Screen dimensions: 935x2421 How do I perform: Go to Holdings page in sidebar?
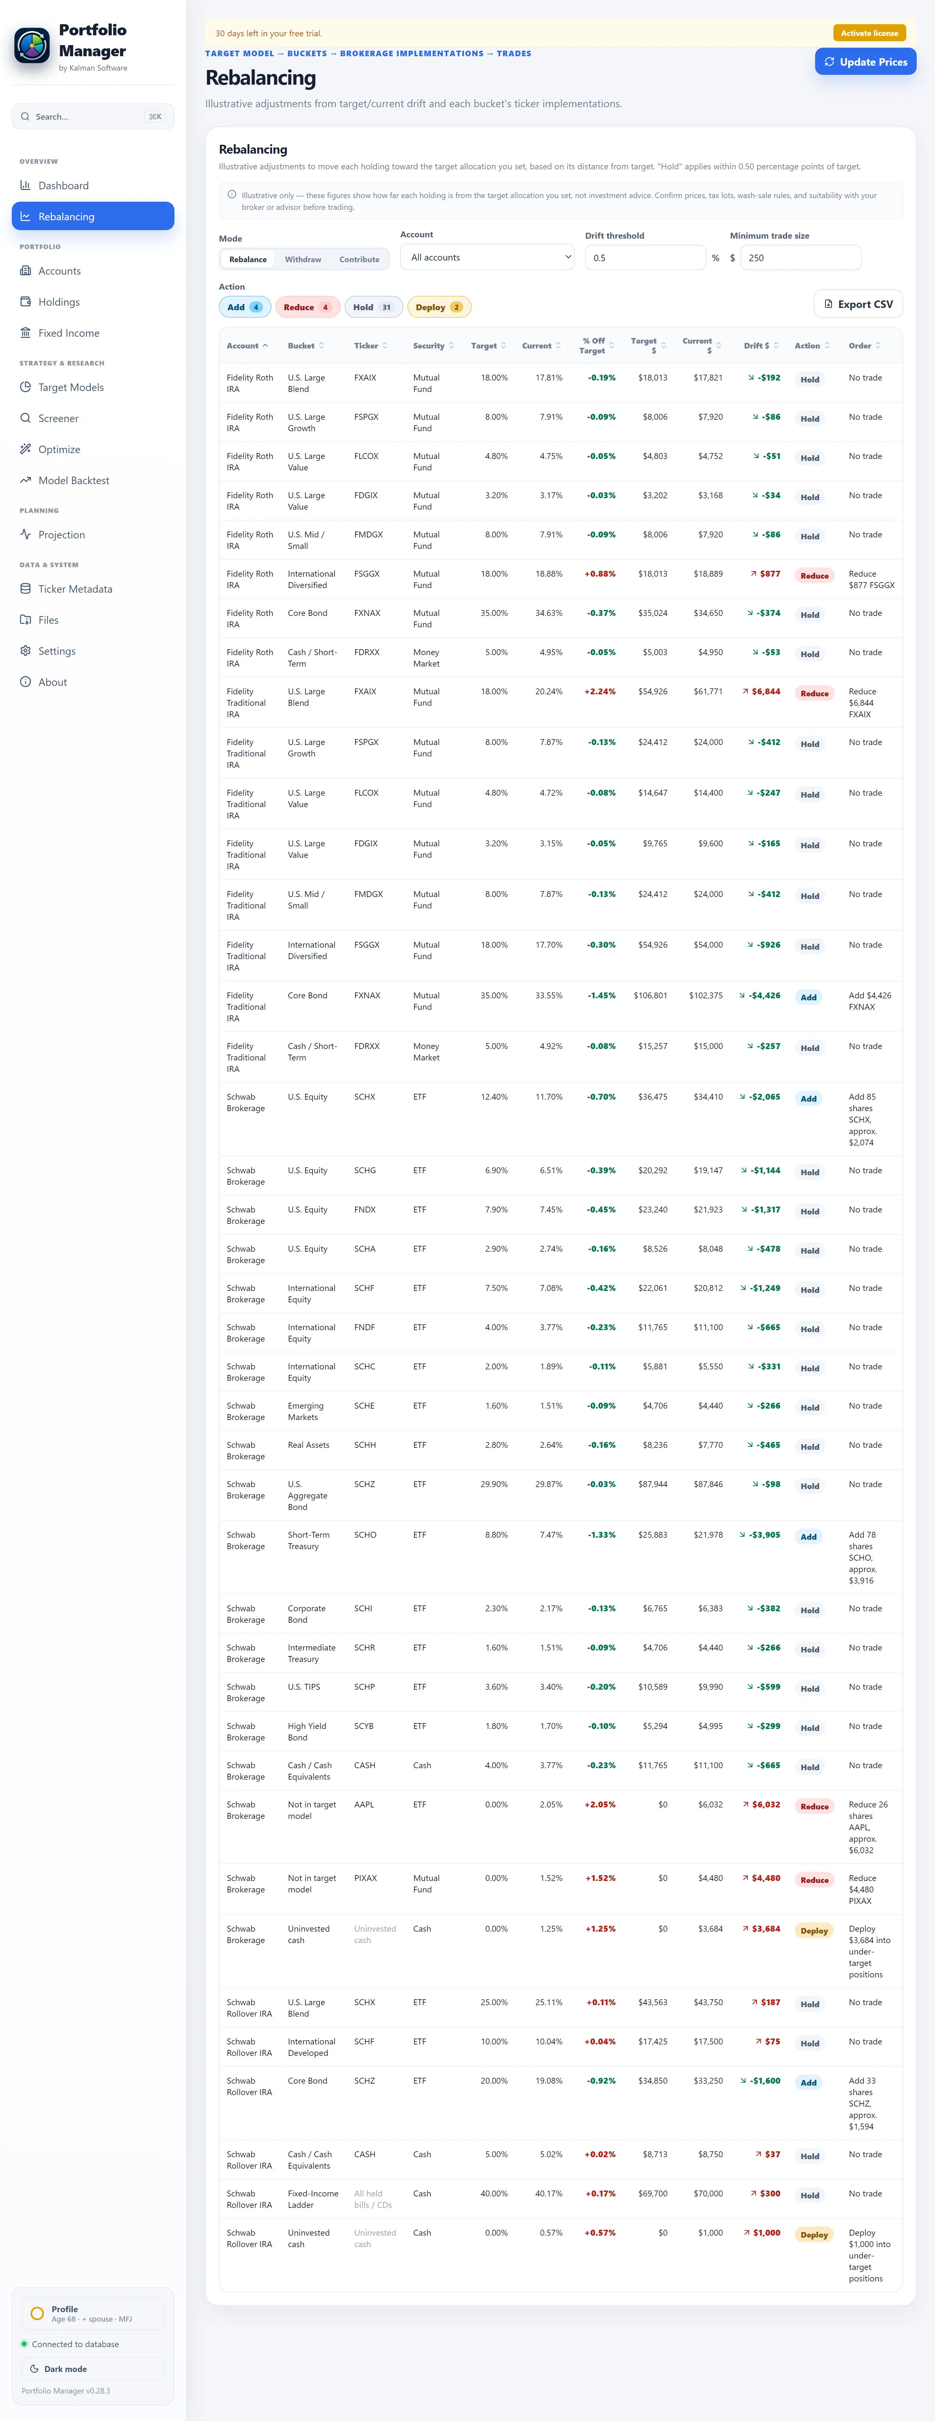click(x=93, y=302)
